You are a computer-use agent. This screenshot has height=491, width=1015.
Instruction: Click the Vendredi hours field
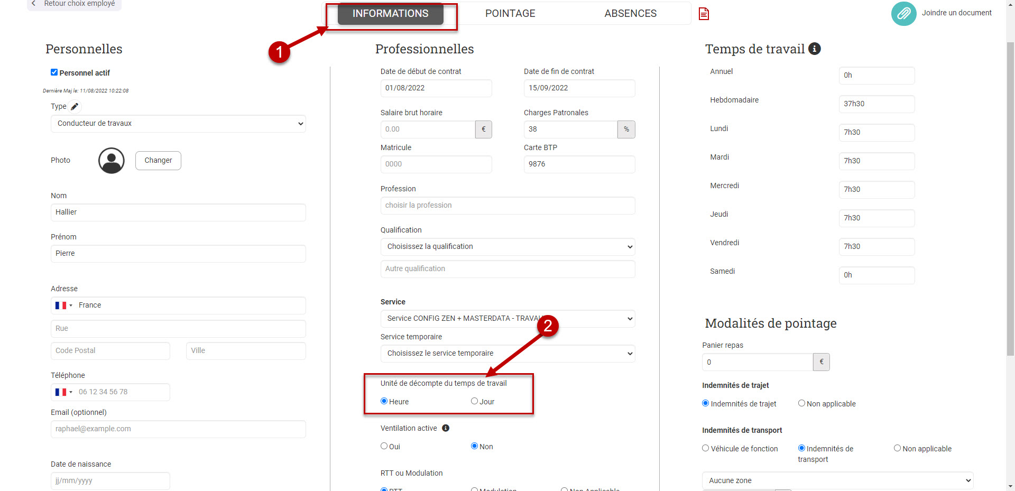click(x=876, y=247)
